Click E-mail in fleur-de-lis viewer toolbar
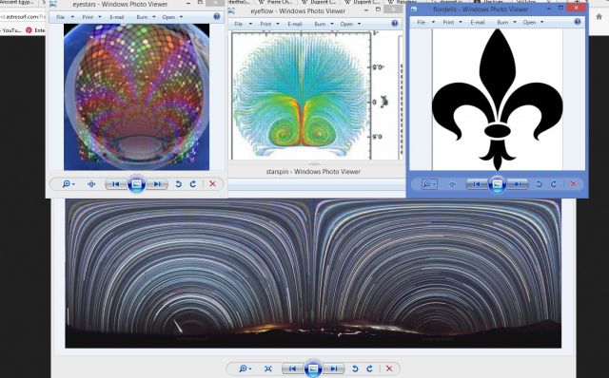The height and width of the screenshot is (378, 609). click(478, 23)
